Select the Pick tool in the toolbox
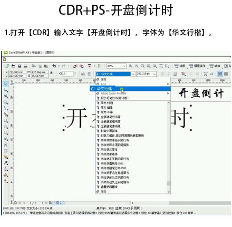Screen dimensions: 232x227 pyautogui.click(x=6, y=84)
